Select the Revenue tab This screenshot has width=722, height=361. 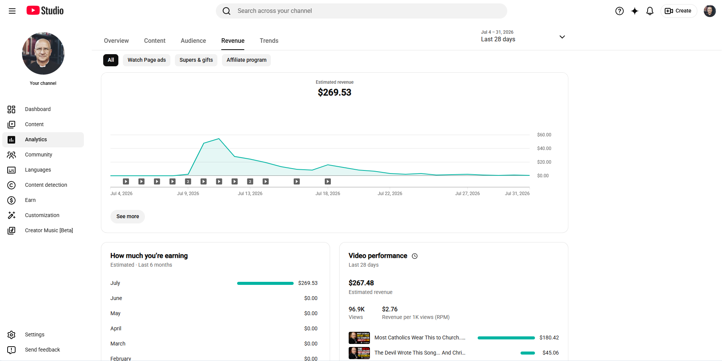pos(233,41)
